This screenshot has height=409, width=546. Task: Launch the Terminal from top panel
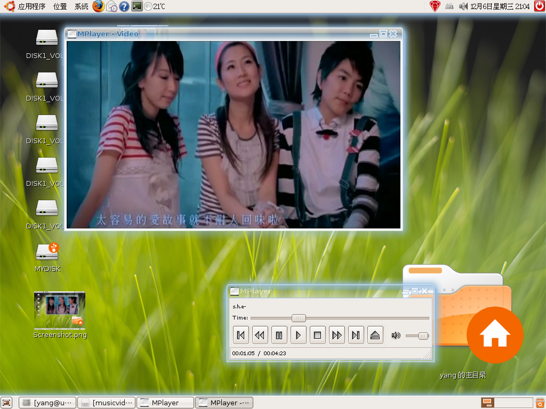point(137,6)
